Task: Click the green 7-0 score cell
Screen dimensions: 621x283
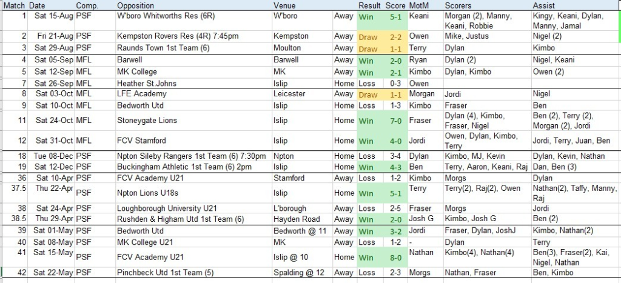Action: [395, 121]
